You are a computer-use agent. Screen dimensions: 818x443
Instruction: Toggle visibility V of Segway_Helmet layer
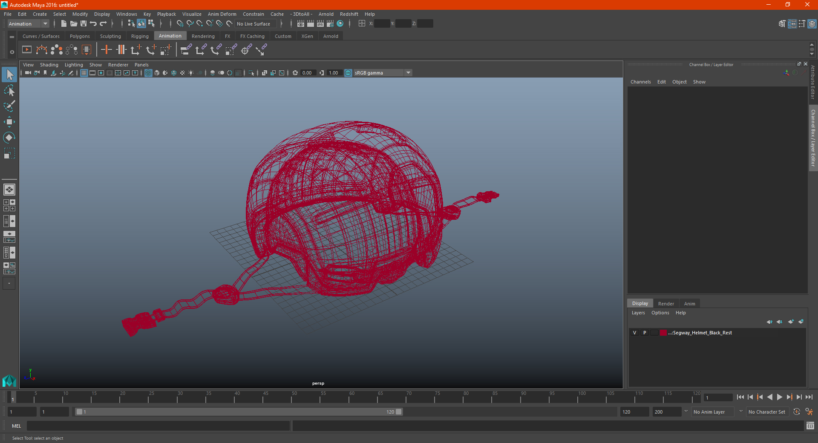pos(634,333)
